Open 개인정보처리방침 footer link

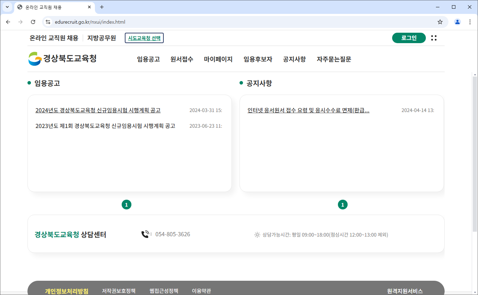pyautogui.click(x=67, y=291)
